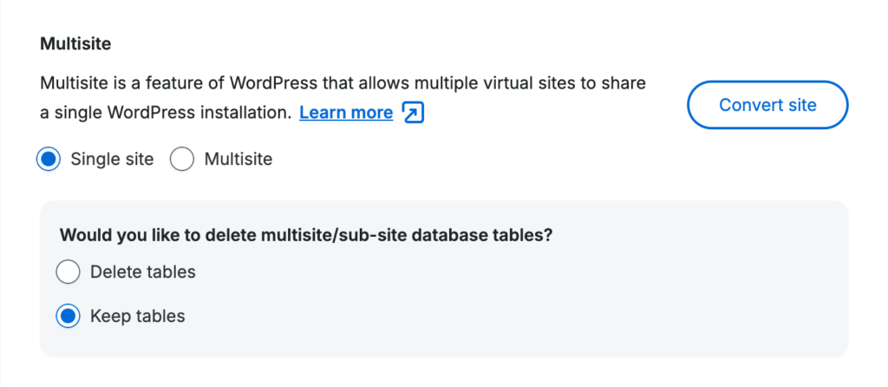Click the bold Multisite section heading

pos(75,43)
